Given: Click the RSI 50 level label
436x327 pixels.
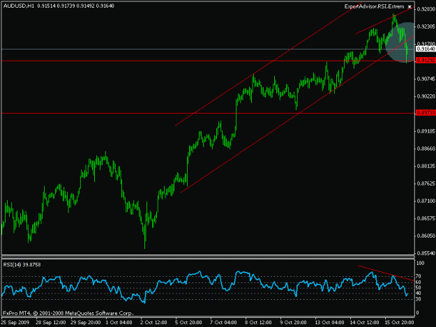Looking at the screenshot, I should click(x=419, y=288).
